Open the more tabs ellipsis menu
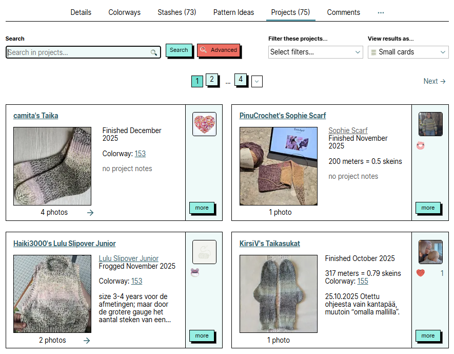Screen dimensions: 454x354 tap(381, 12)
